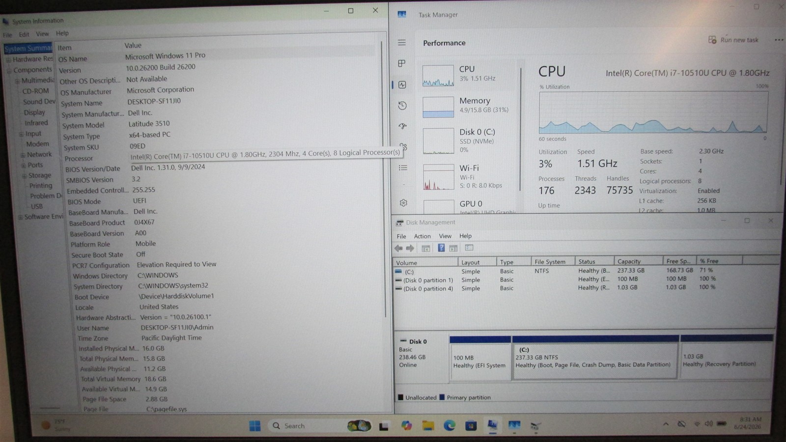The image size is (786, 442).
Task: Switch to Task Manager taskbar icon
Action: [514, 426]
